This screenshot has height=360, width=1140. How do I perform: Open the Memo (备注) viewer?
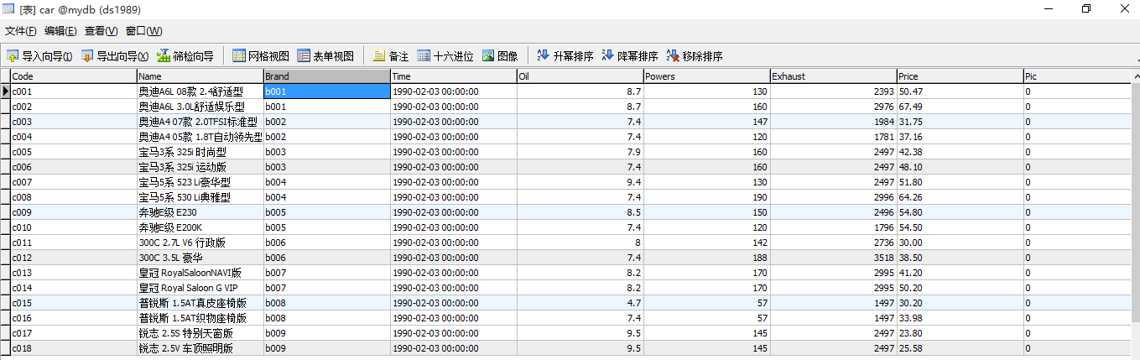391,56
